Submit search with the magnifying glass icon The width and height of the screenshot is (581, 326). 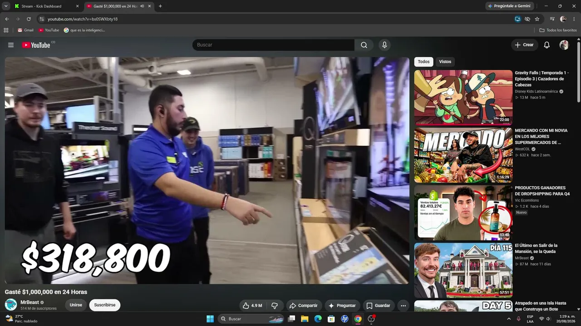click(364, 45)
